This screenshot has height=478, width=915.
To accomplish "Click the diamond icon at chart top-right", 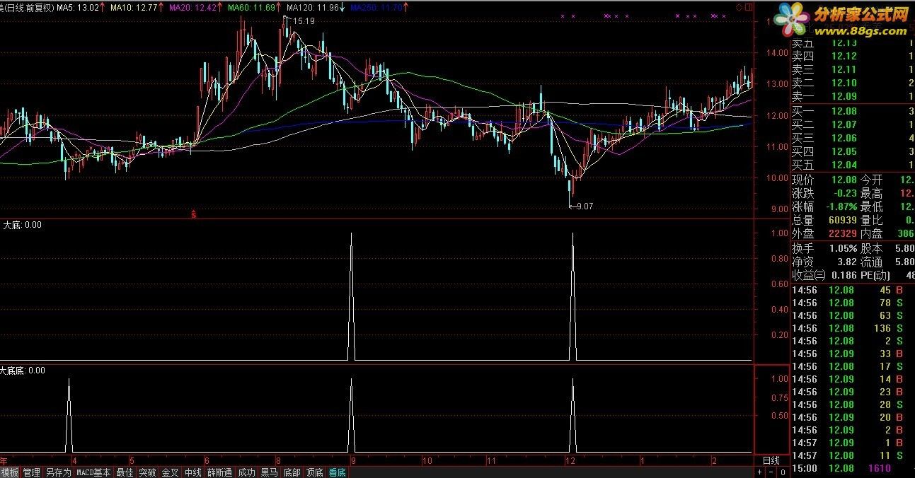I will click(739, 7).
